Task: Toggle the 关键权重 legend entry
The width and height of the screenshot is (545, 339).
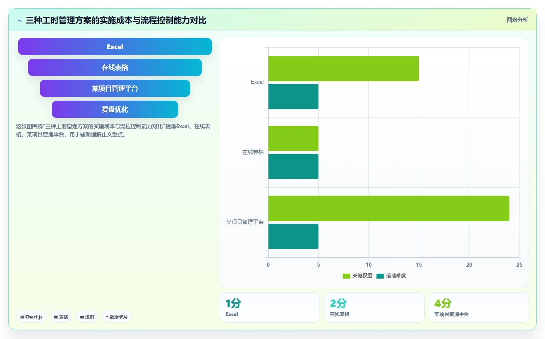Action: (x=357, y=276)
